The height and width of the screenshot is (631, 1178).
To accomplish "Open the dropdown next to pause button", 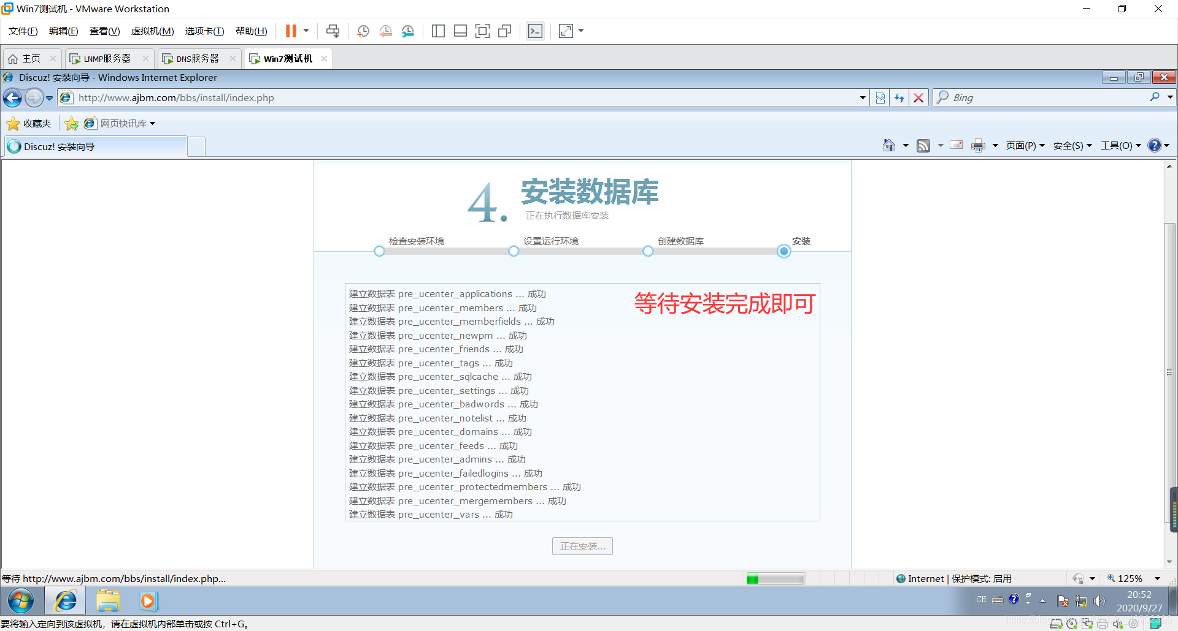I will pyautogui.click(x=306, y=31).
